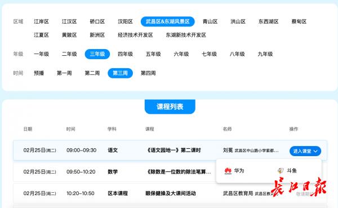Click the active 第三周 time pill
The height and width of the screenshot is (208, 338).
pos(121,73)
